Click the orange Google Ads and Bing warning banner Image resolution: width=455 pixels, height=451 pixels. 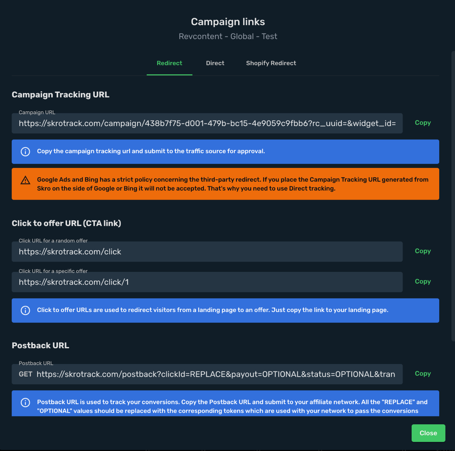click(225, 184)
